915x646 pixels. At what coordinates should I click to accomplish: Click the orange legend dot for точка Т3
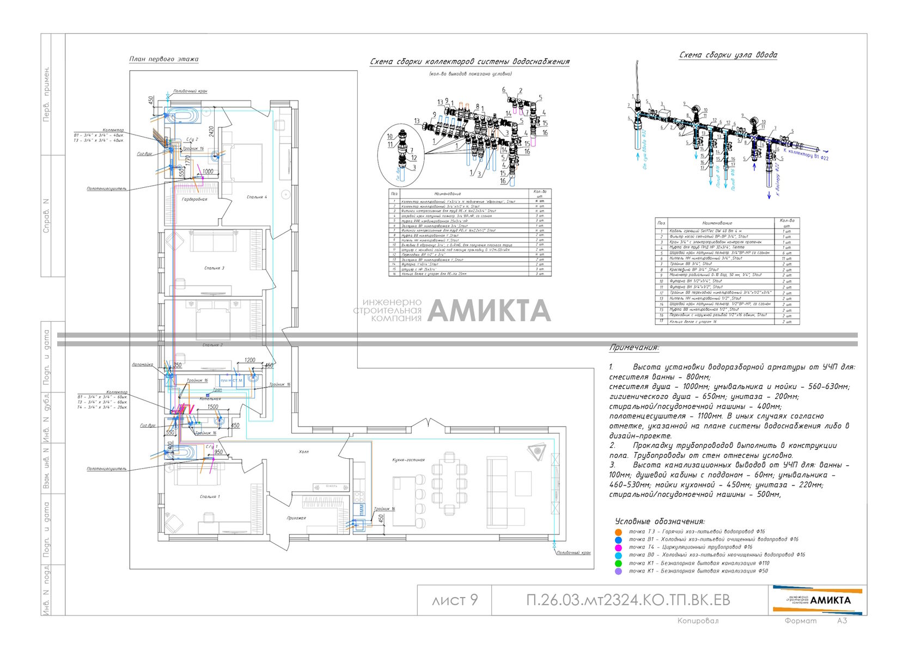pos(618,532)
